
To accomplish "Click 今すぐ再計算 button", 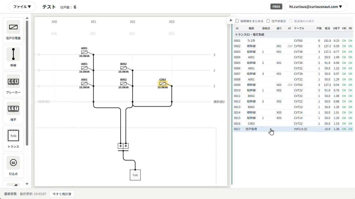I will point(62,194).
